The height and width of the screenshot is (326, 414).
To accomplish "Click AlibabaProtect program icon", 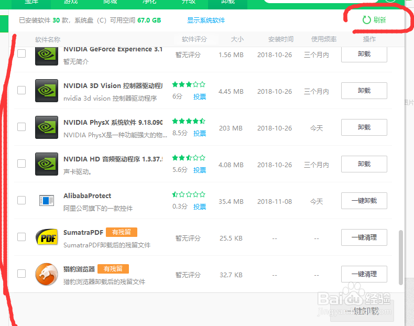I will click(x=47, y=201).
